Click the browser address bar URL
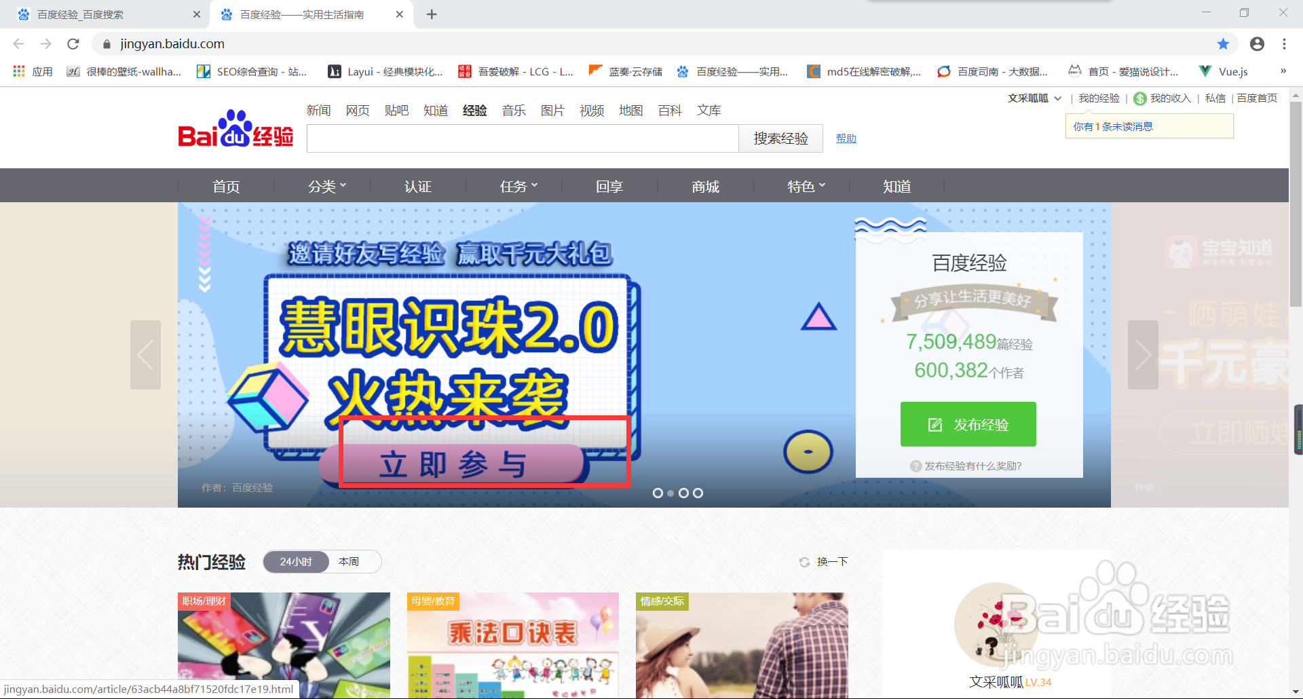Viewport: 1303px width, 699px height. [x=172, y=43]
